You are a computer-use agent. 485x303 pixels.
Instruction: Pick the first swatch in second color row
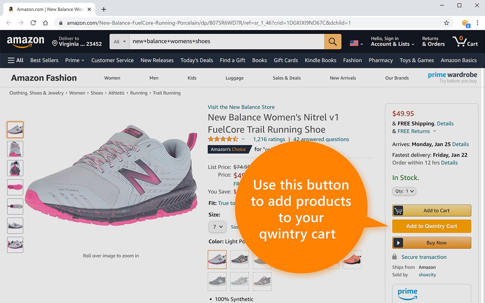[x=217, y=281]
